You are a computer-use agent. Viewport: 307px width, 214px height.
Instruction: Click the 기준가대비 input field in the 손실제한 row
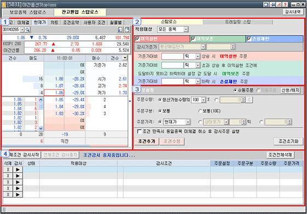pos(172,82)
